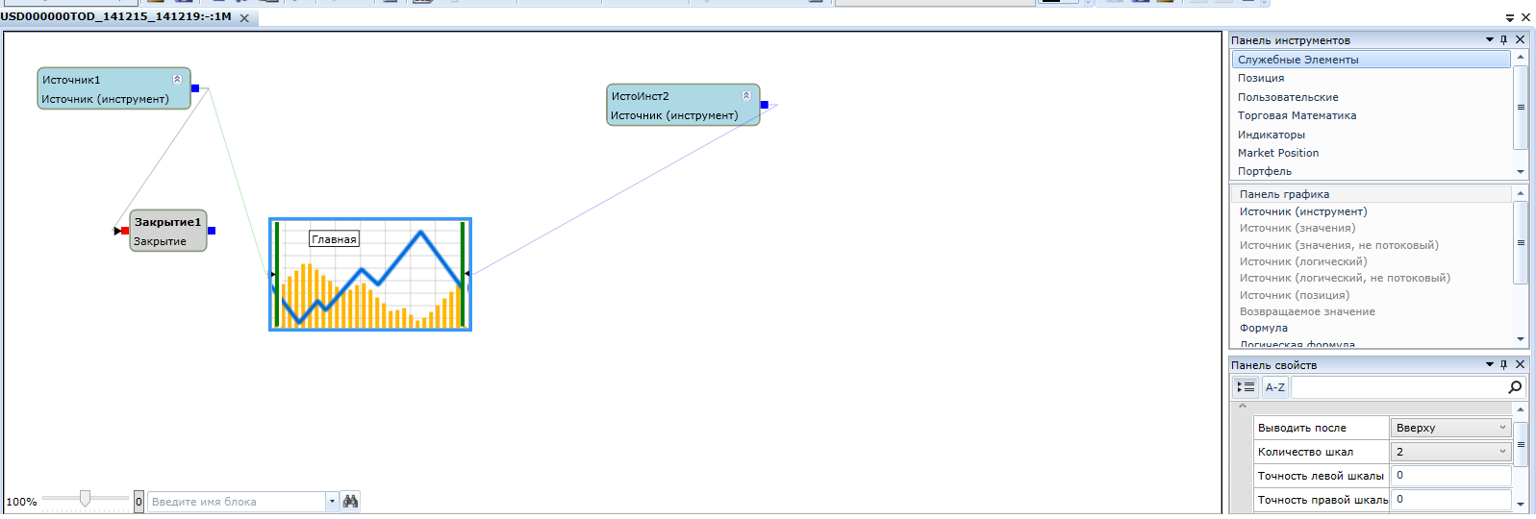The height and width of the screenshot is (519, 1536).
Task: Select Возвращаемое значение tool item
Action: 1372,311
